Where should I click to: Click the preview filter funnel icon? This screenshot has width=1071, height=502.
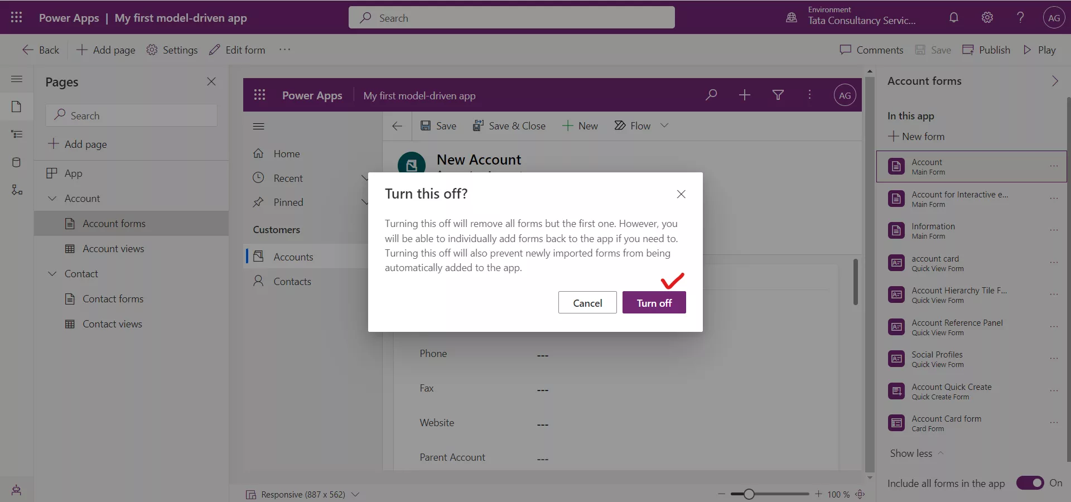(x=778, y=95)
